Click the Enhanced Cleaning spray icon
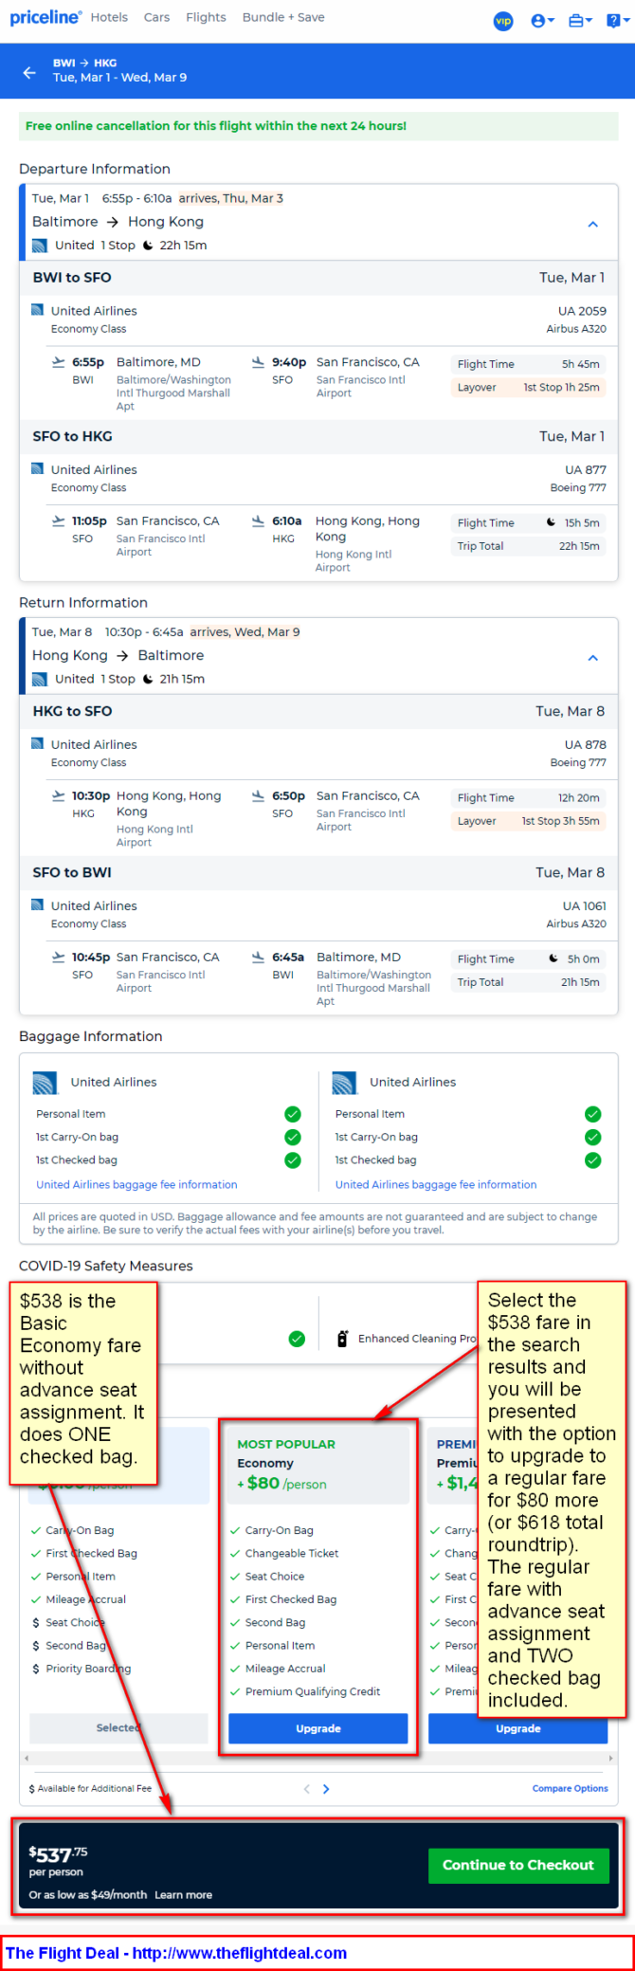 tap(342, 1339)
